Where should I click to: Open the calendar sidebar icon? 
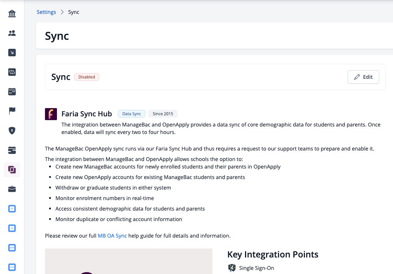pyautogui.click(x=12, y=92)
